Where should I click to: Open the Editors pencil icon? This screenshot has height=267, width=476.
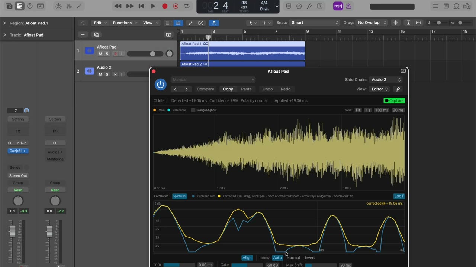point(79,6)
